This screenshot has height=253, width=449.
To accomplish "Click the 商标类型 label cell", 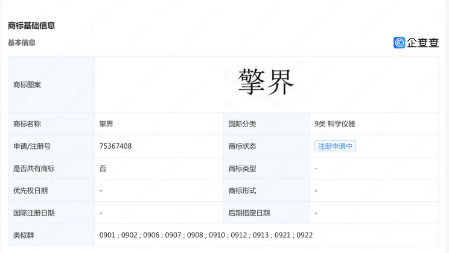I will (266, 169).
